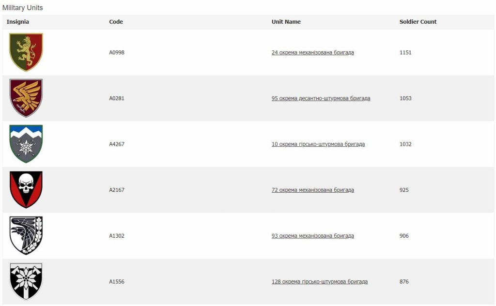Open 24 окрема механізована бригада link
The width and height of the screenshot is (496, 306).
point(312,52)
